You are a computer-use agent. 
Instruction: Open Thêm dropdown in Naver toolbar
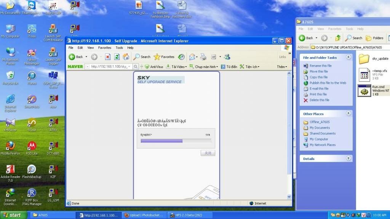click(x=282, y=67)
